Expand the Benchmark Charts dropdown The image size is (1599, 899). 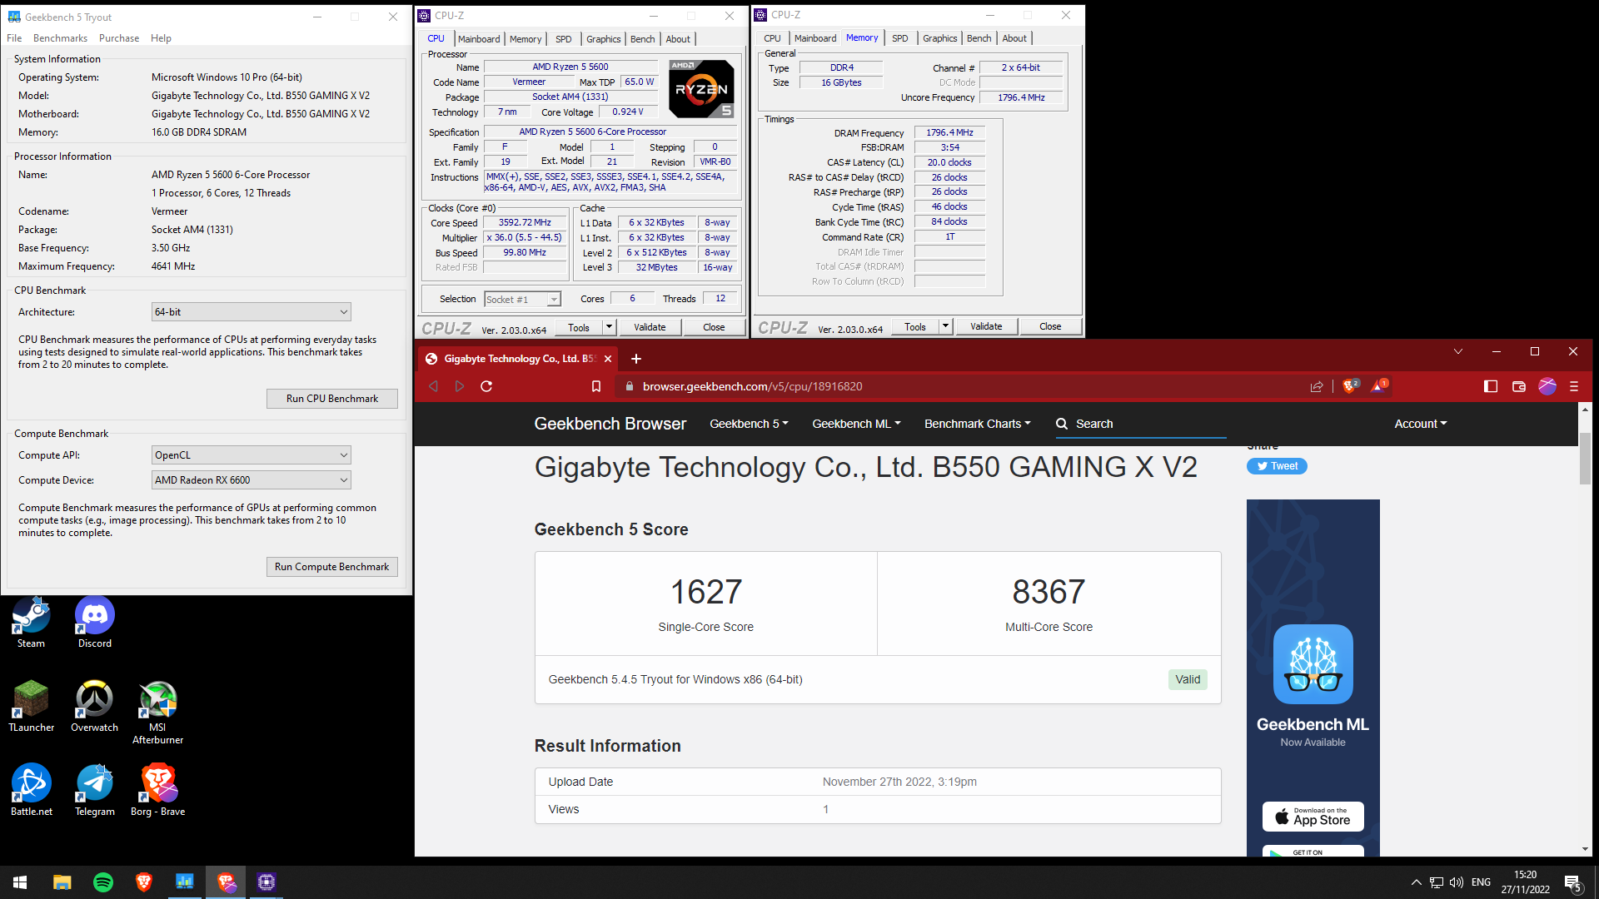[977, 424]
